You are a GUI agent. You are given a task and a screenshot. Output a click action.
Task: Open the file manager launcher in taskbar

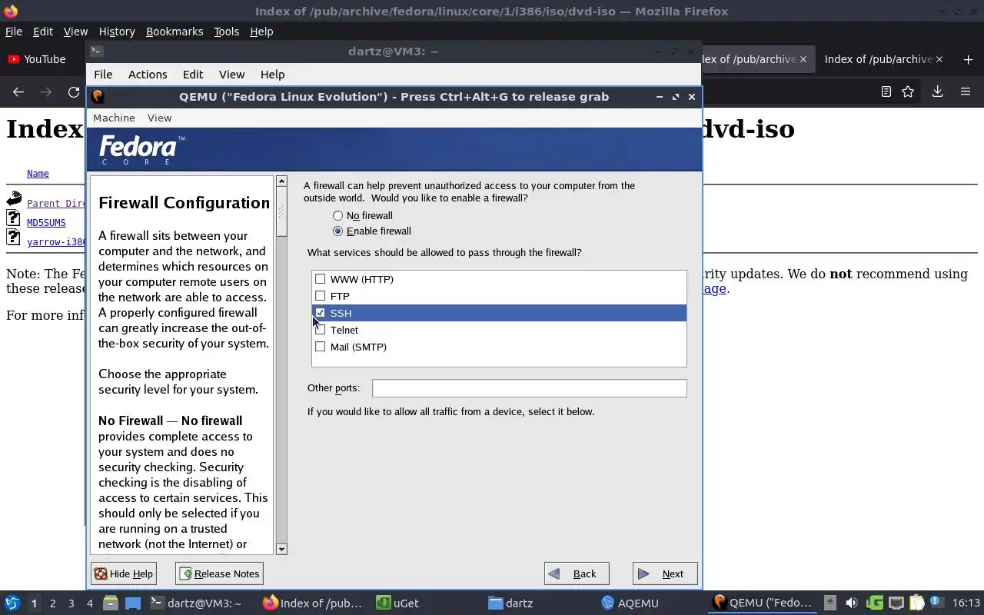(x=111, y=603)
